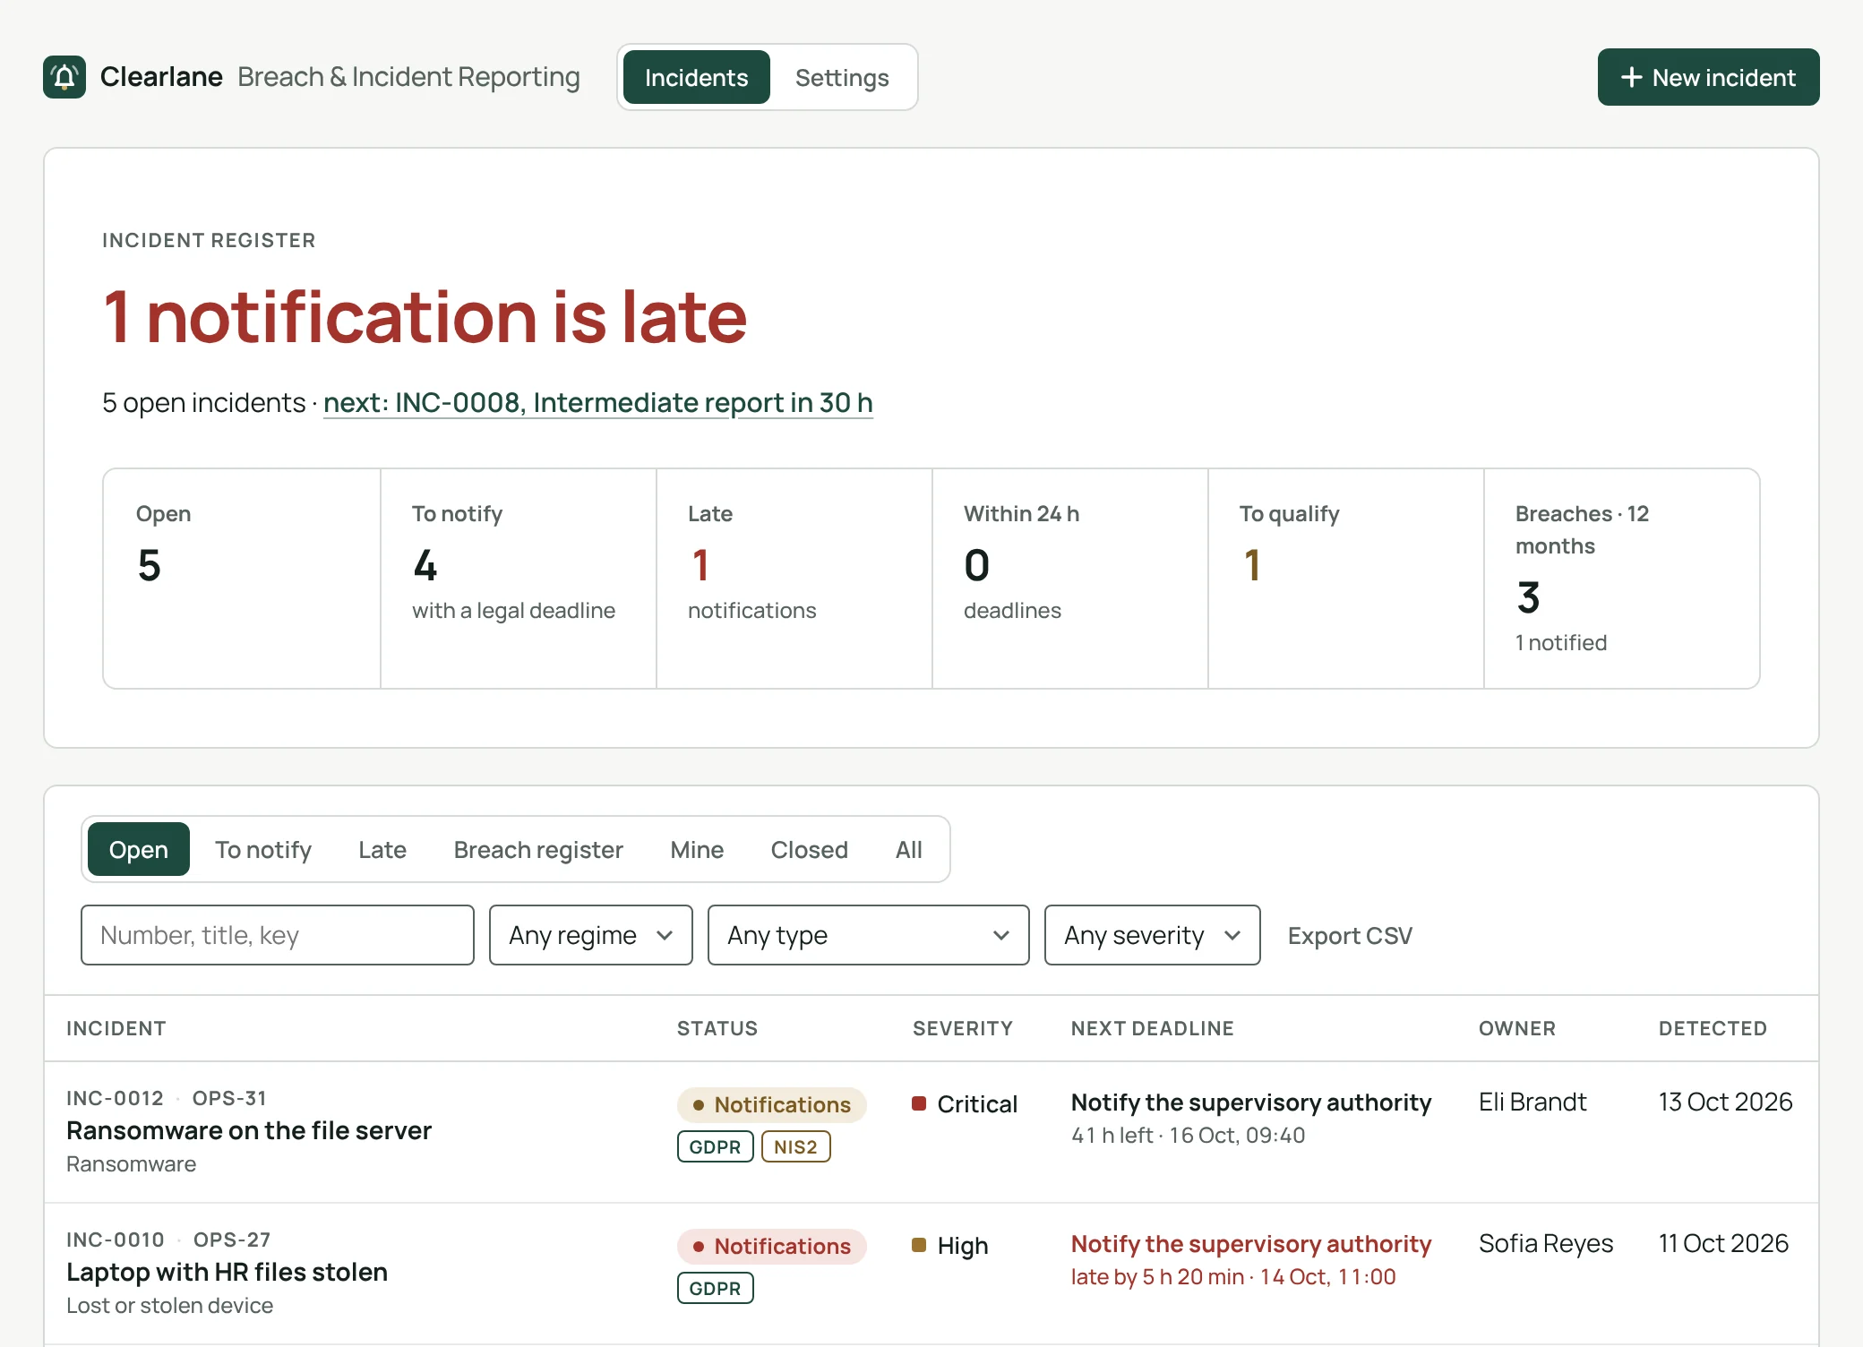Select the Breaches 12 months stat card
Viewport: 1863px width, 1347px height.
click(x=1621, y=579)
